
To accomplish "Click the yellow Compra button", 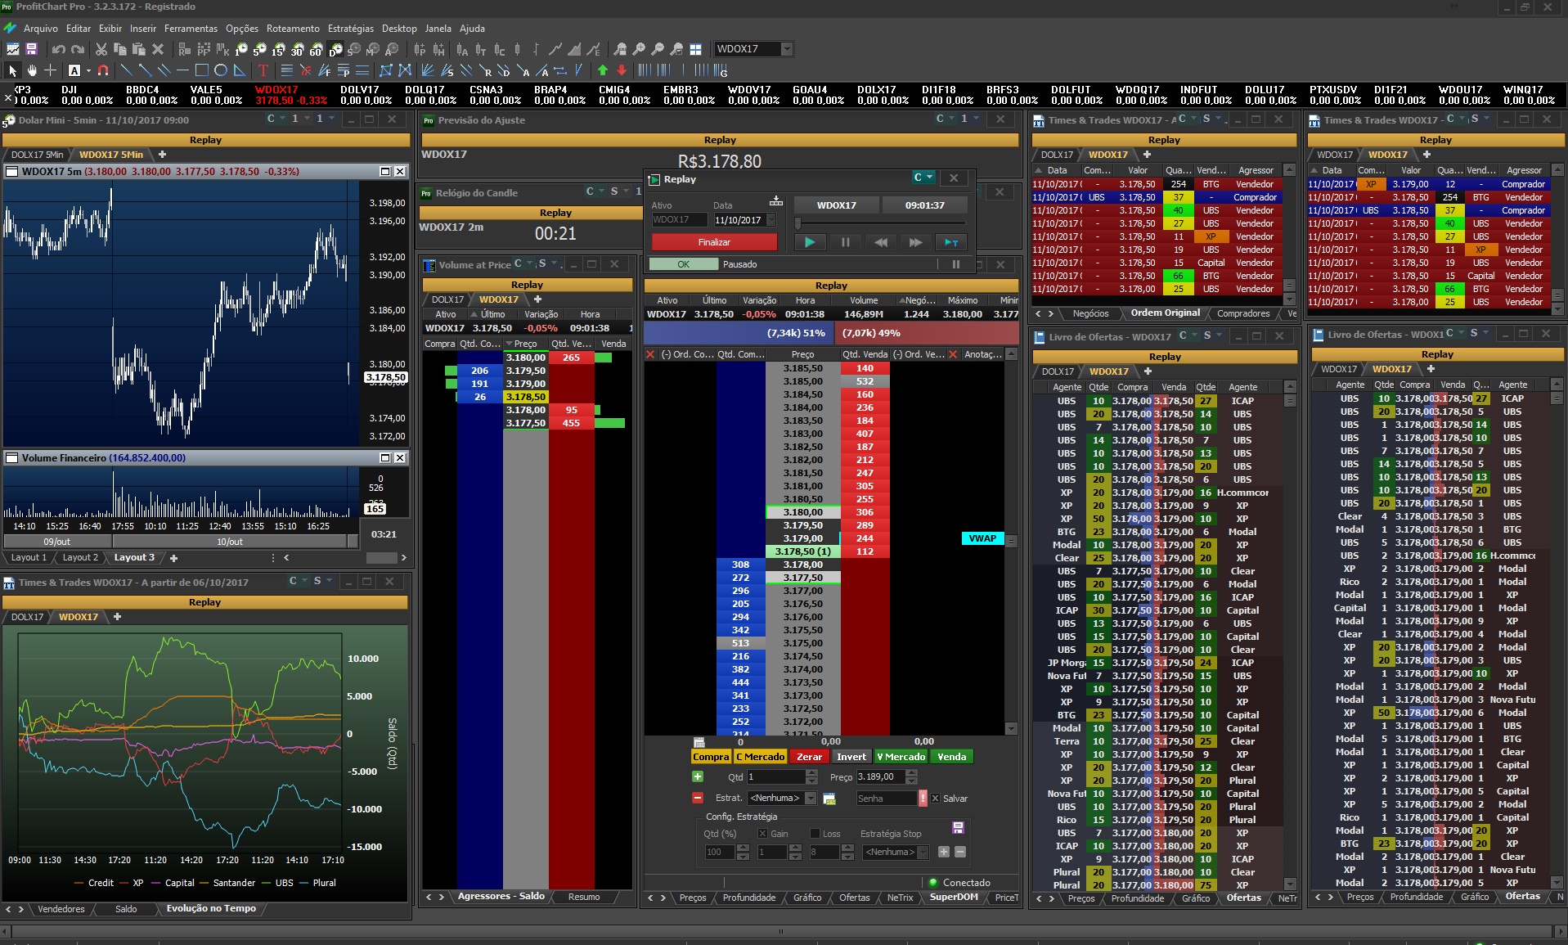I will coord(711,757).
